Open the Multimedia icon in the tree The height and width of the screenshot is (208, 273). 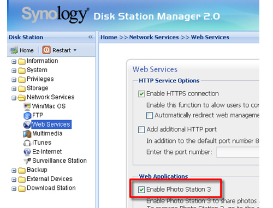[27, 134]
